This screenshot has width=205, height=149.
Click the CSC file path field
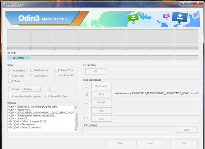coord(157,110)
